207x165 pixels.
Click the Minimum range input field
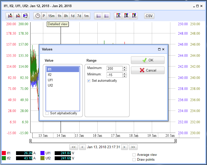(114, 75)
